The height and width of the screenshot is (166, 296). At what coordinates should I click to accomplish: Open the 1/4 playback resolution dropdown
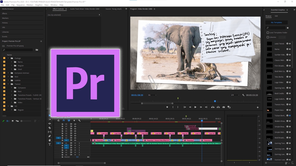click(235, 95)
